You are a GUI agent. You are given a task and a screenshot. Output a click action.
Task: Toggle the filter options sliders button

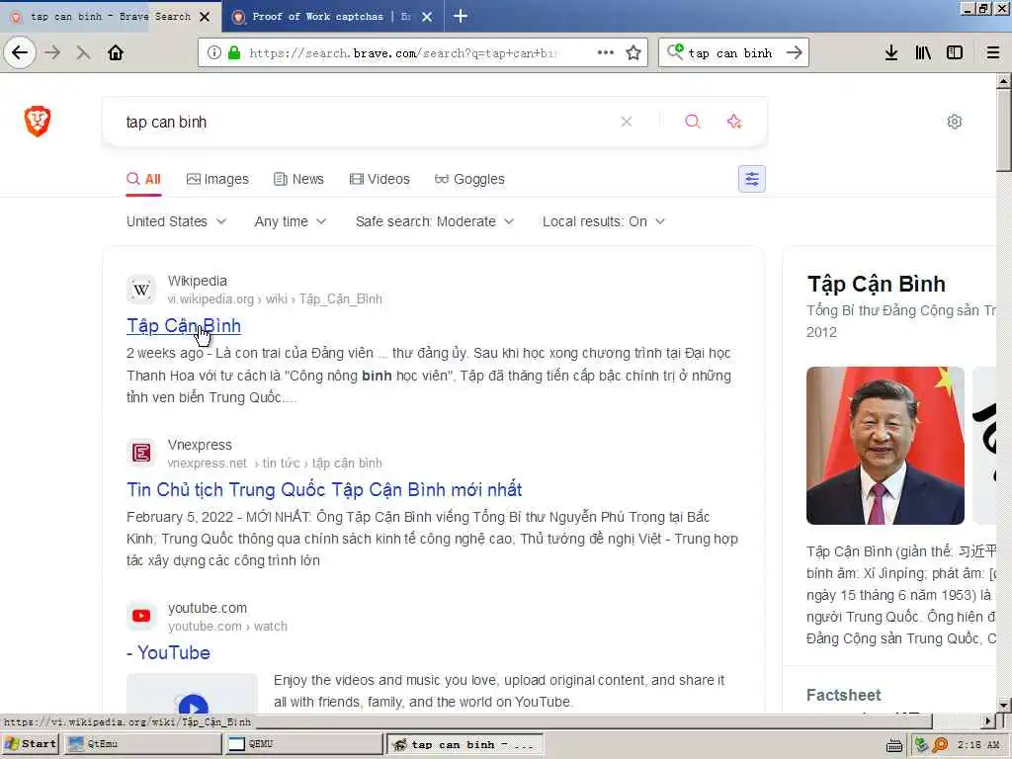pos(752,179)
